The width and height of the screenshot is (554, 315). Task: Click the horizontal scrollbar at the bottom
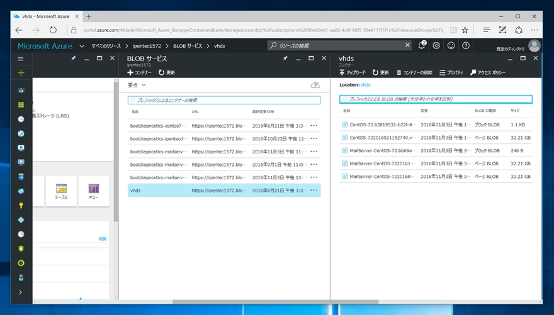point(275,302)
